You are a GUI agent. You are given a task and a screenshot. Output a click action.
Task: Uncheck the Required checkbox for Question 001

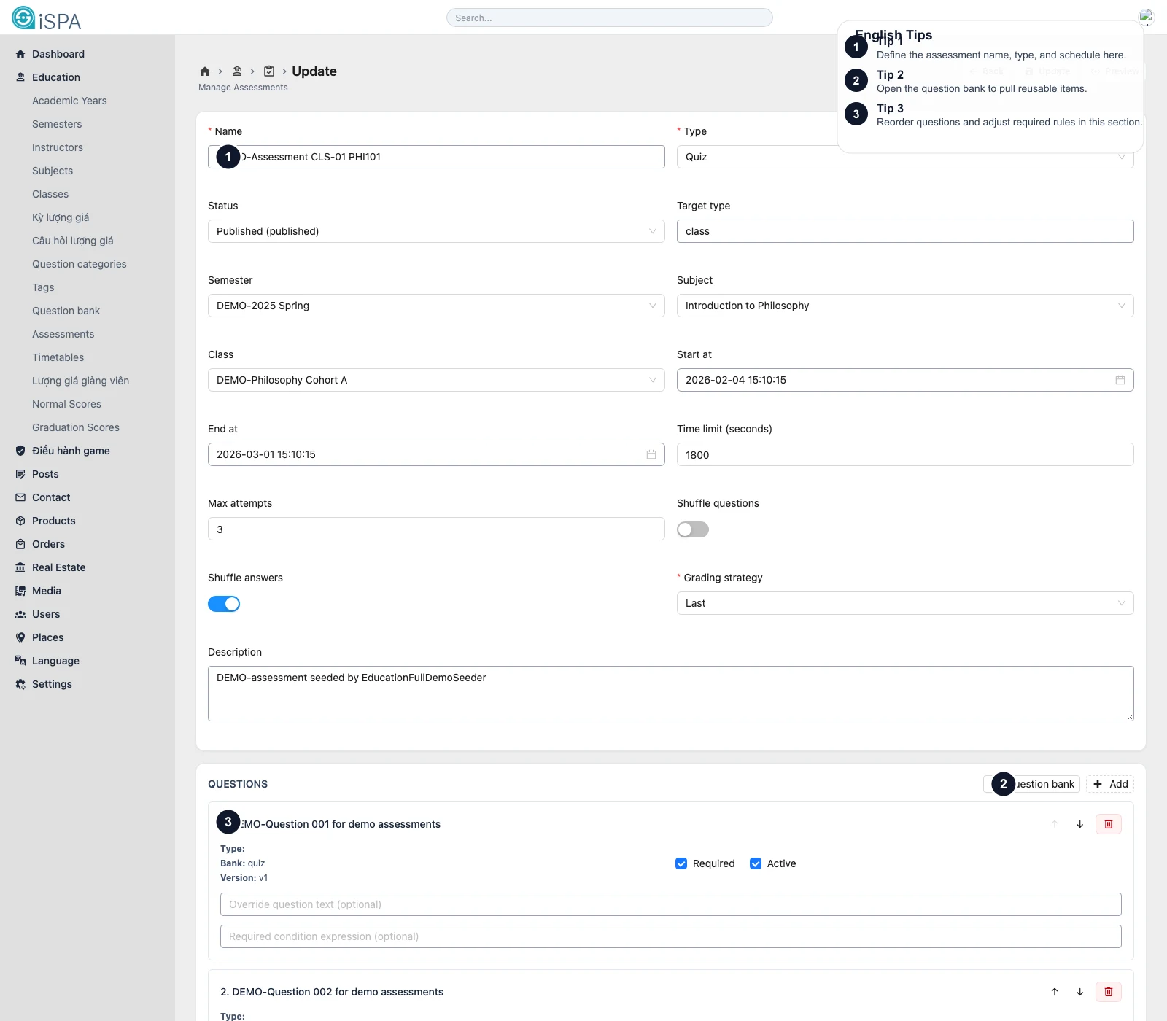[681, 863]
